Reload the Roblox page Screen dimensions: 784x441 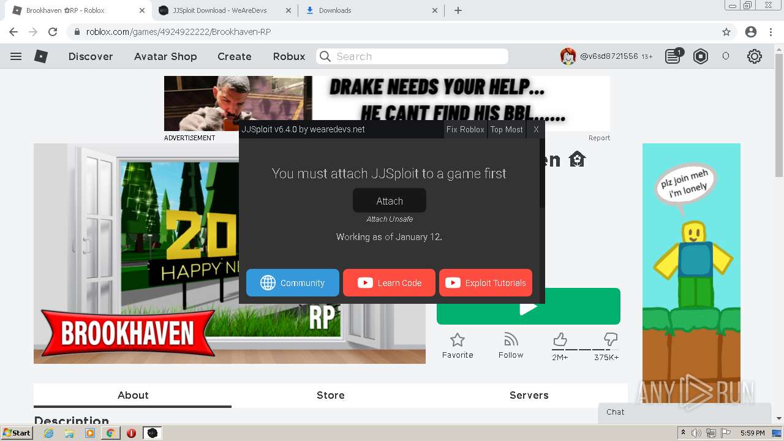tap(53, 32)
